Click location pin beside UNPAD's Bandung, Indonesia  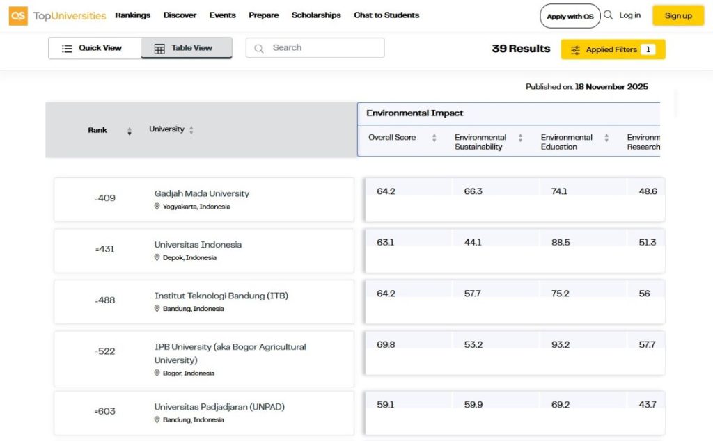tap(157, 419)
